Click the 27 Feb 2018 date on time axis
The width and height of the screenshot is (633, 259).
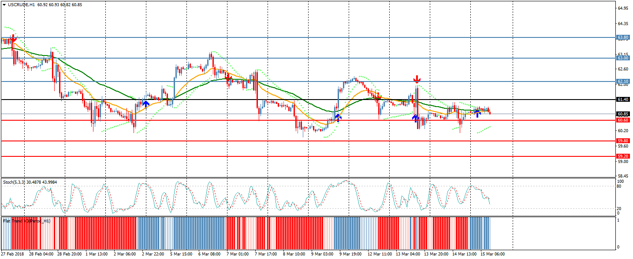[x=12, y=254]
